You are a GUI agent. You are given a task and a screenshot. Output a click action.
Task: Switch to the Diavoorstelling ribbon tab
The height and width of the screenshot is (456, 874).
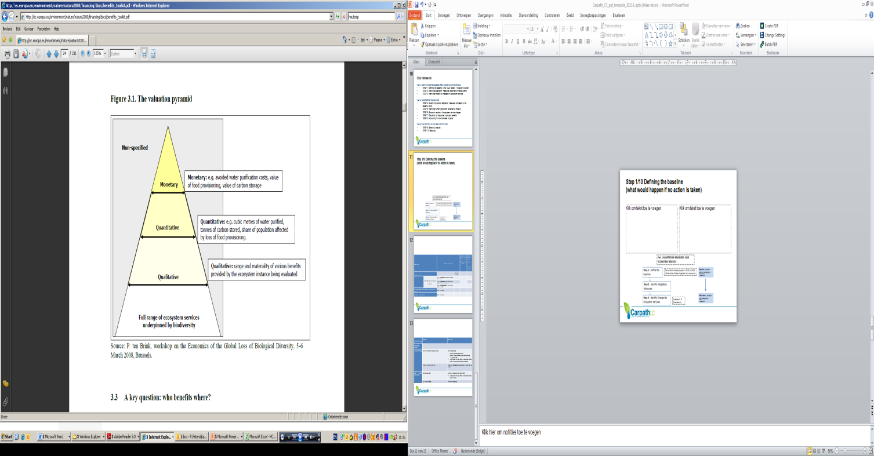pyautogui.click(x=528, y=15)
